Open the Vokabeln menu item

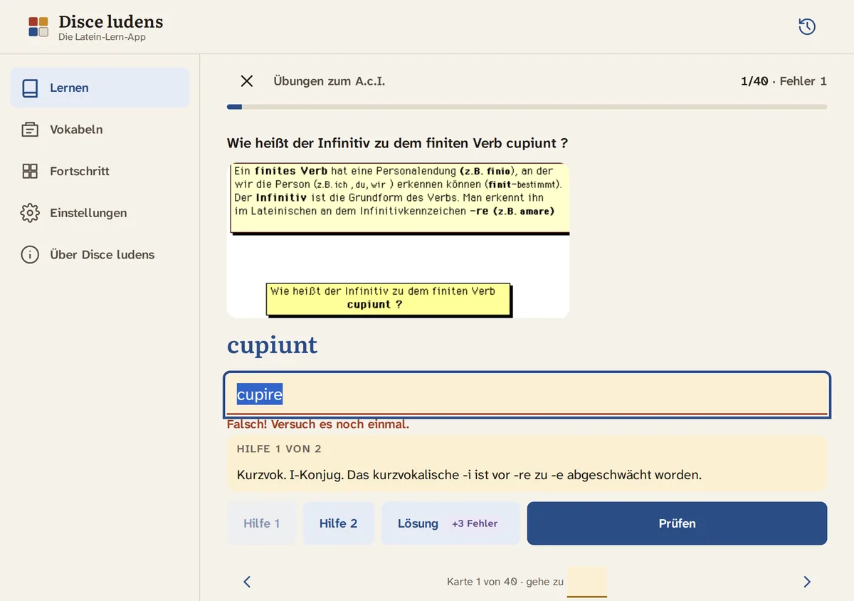click(100, 130)
